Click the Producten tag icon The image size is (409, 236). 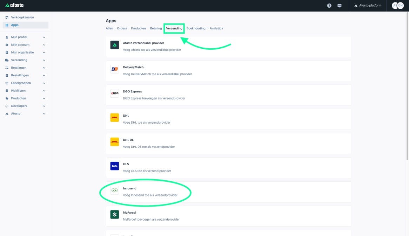(7, 98)
